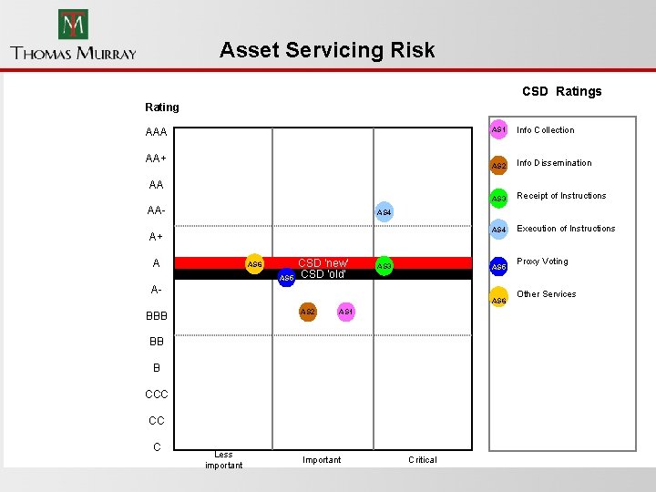Select the light blue AS4 marker on the chart
The width and height of the screenshot is (656, 492).
384,212
